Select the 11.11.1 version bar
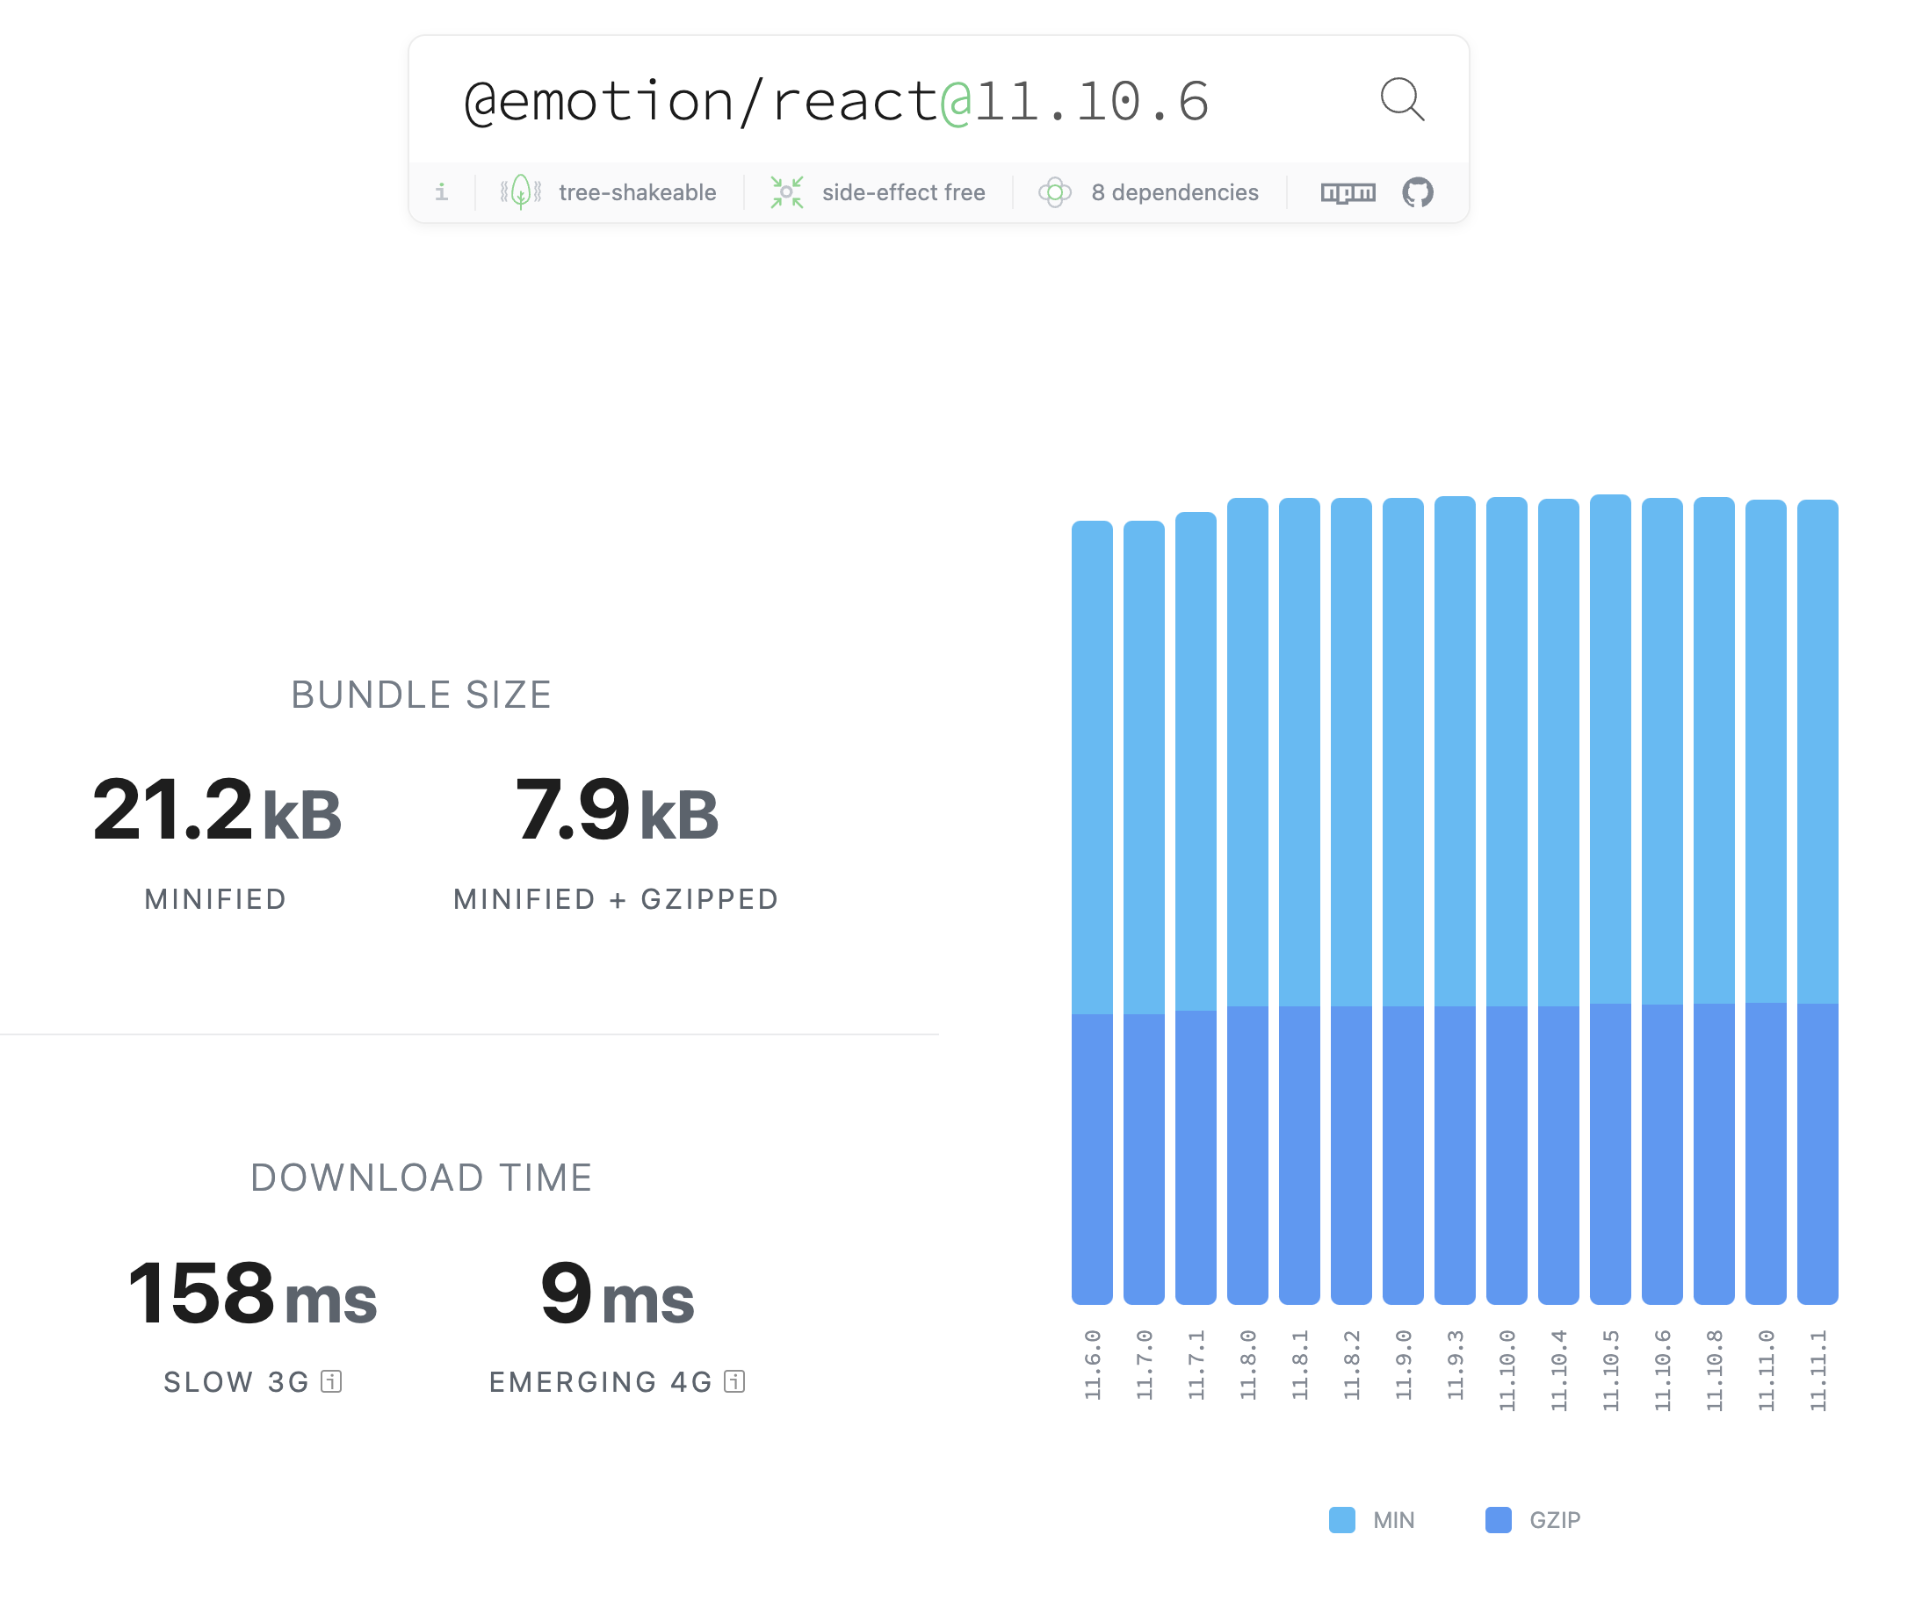The image size is (1915, 1614). (x=1817, y=915)
